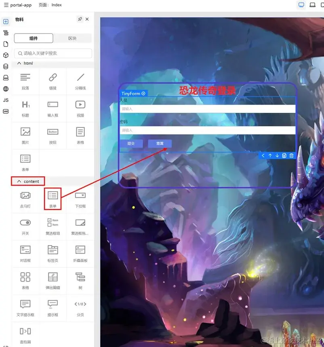Select the 复选框组 checkbox group component
The height and width of the screenshot is (347, 324).
point(53,227)
